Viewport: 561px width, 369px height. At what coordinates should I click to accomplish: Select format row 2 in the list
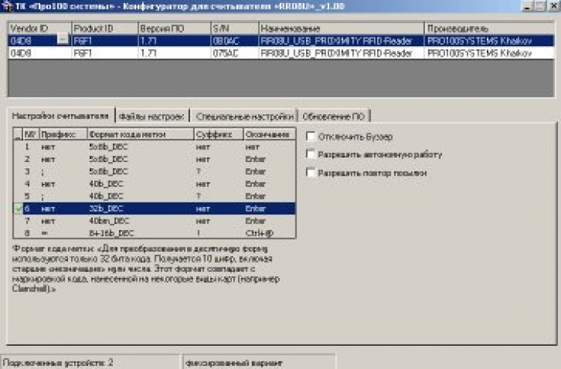click(x=154, y=159)
